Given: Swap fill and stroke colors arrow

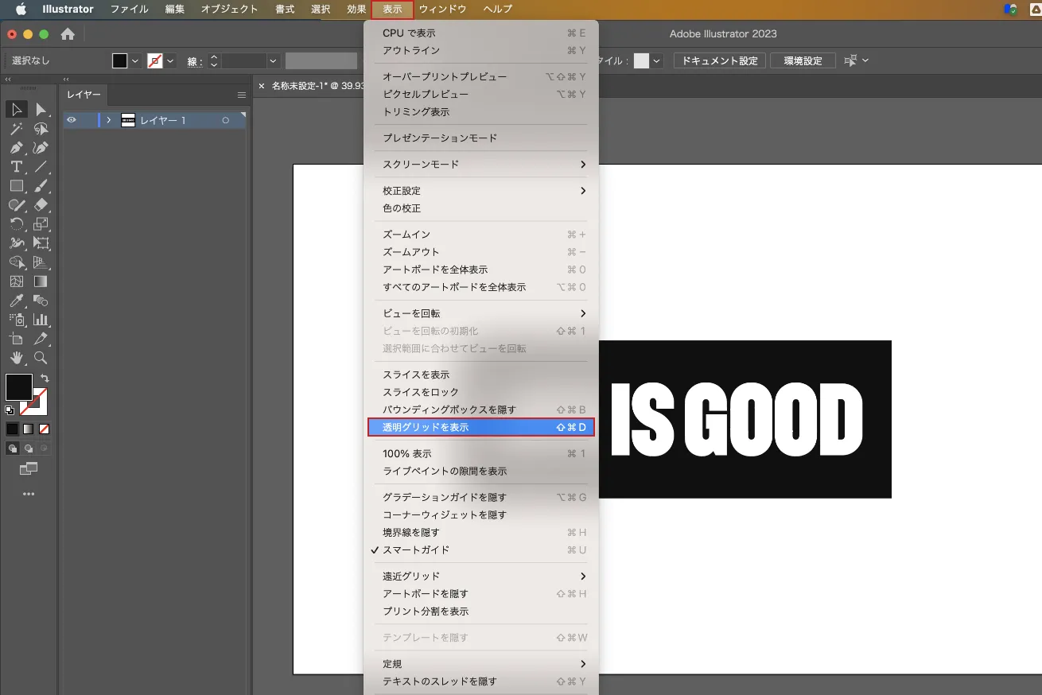Looking at the screenshot, I should 45,379.
